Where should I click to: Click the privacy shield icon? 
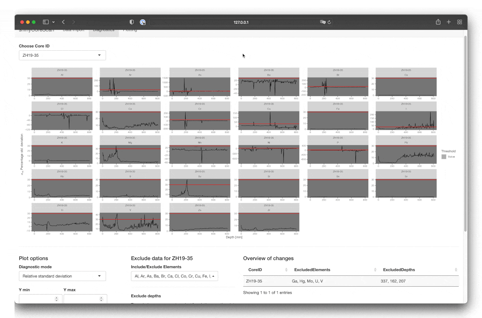(x=132, y=22)
